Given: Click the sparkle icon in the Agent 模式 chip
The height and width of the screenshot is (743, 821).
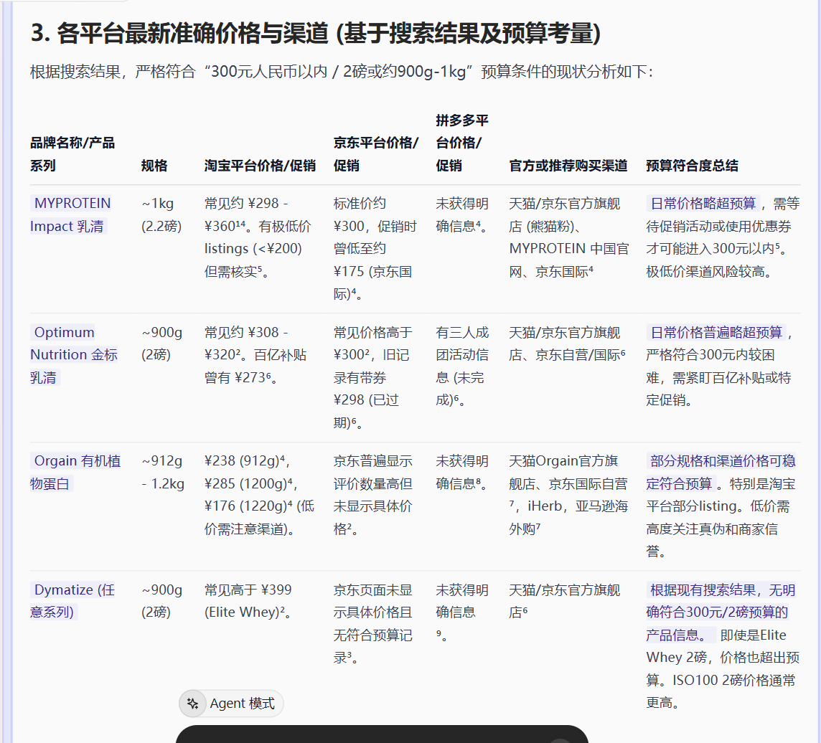Looking at the screenshot, I should tap(192, 704).
